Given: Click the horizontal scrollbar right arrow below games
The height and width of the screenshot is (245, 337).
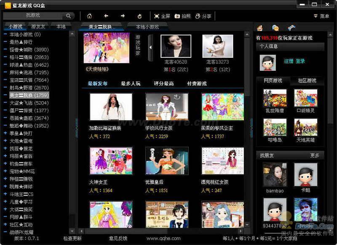Looking at the screenshot, I should pos(241,231).
